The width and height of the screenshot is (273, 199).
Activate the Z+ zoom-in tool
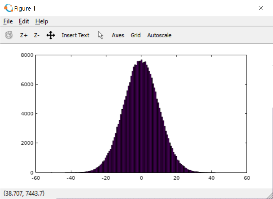(24, 35)
